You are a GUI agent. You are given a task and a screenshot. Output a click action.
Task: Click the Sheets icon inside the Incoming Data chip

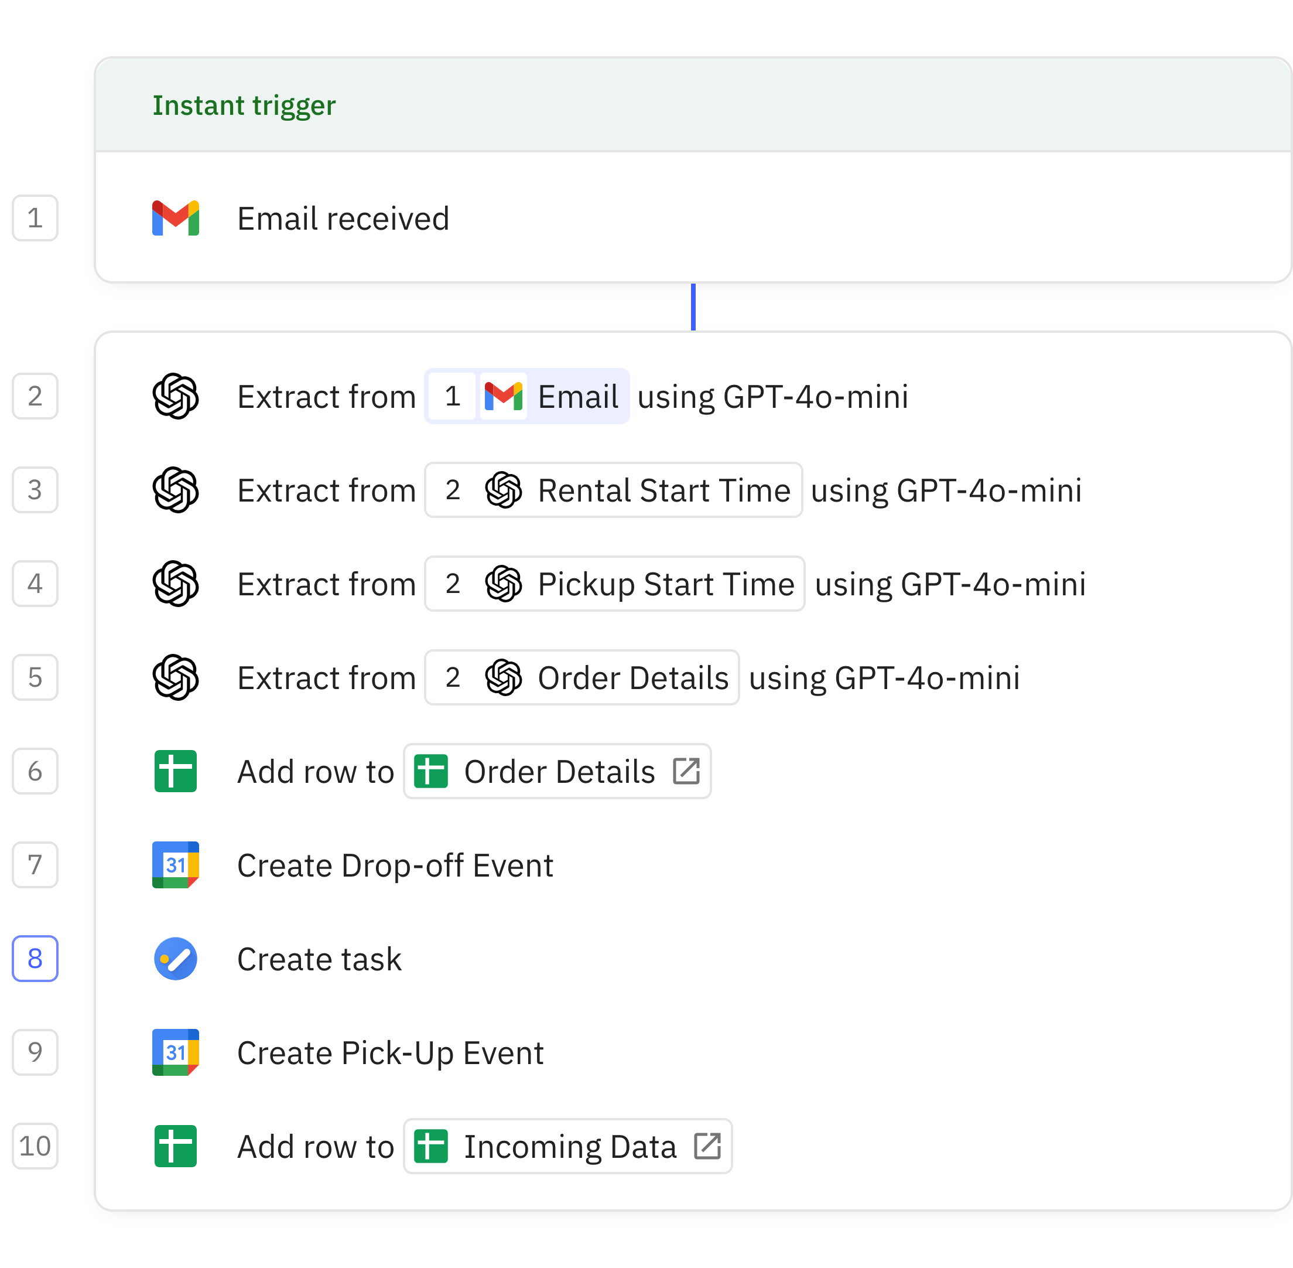[x=430, y=1146]
